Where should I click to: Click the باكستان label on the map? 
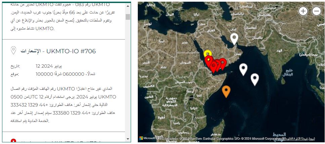(x=257, y=38)
